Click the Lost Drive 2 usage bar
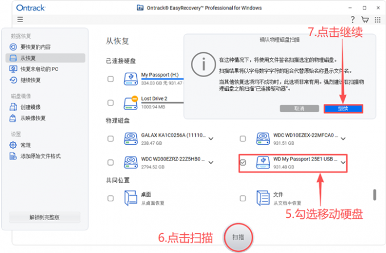 pyautogui.click(x=162, y=103)
